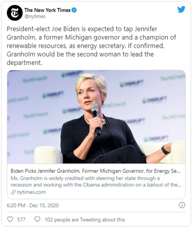
Task: Click the @nytimes handle
Action: [x=35, y=16]
